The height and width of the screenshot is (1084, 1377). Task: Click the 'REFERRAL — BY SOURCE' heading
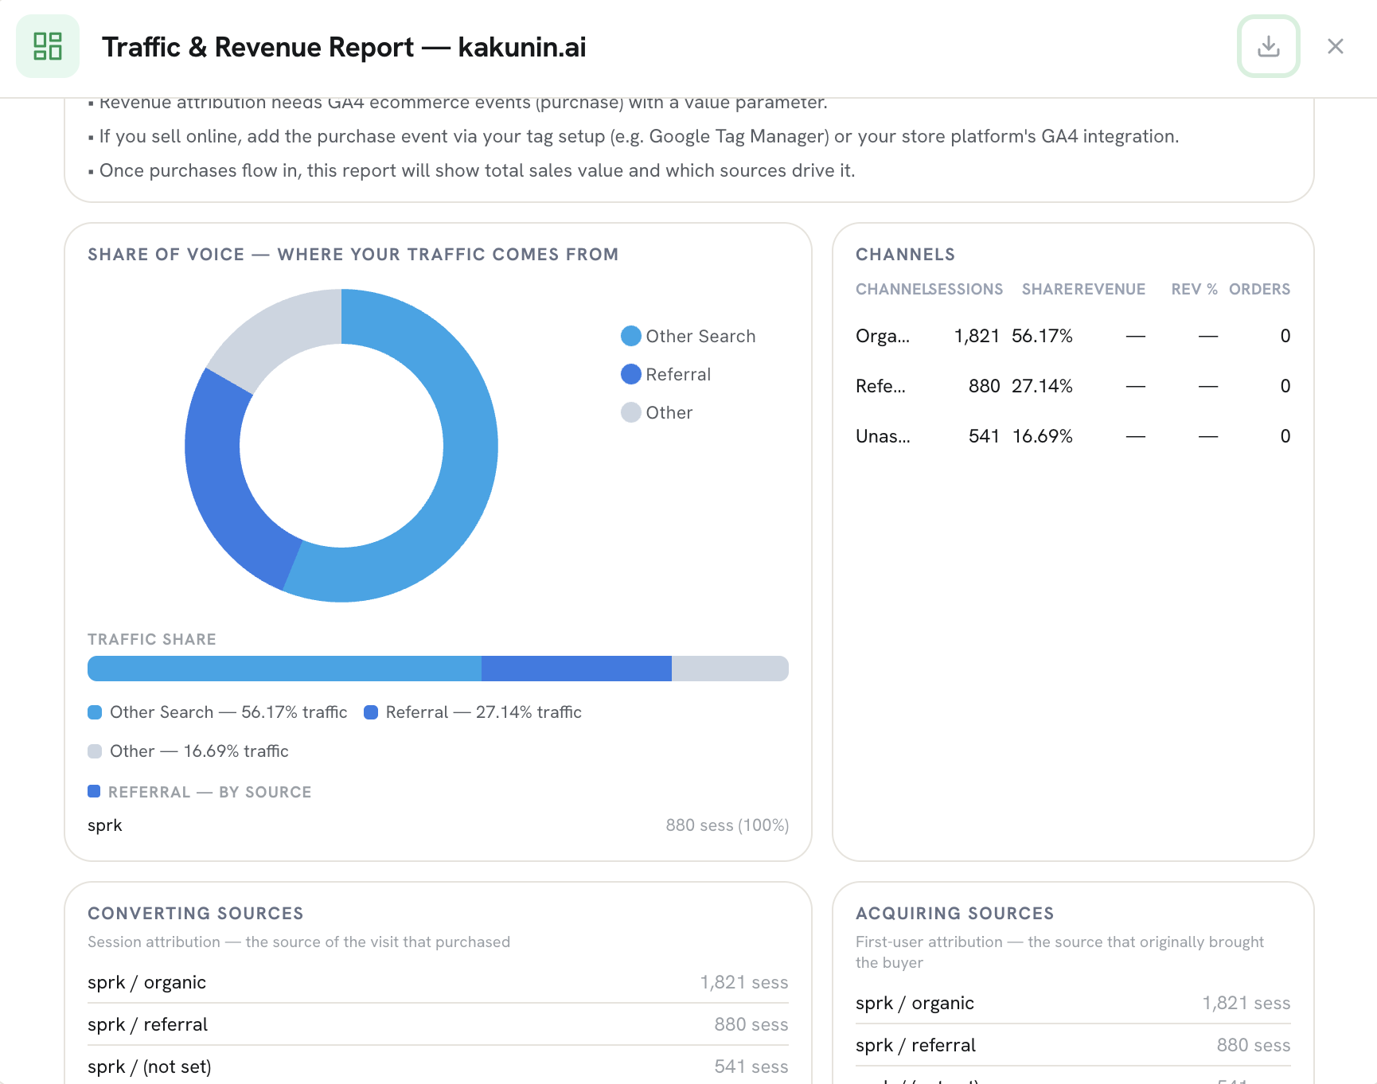point(209,792)
